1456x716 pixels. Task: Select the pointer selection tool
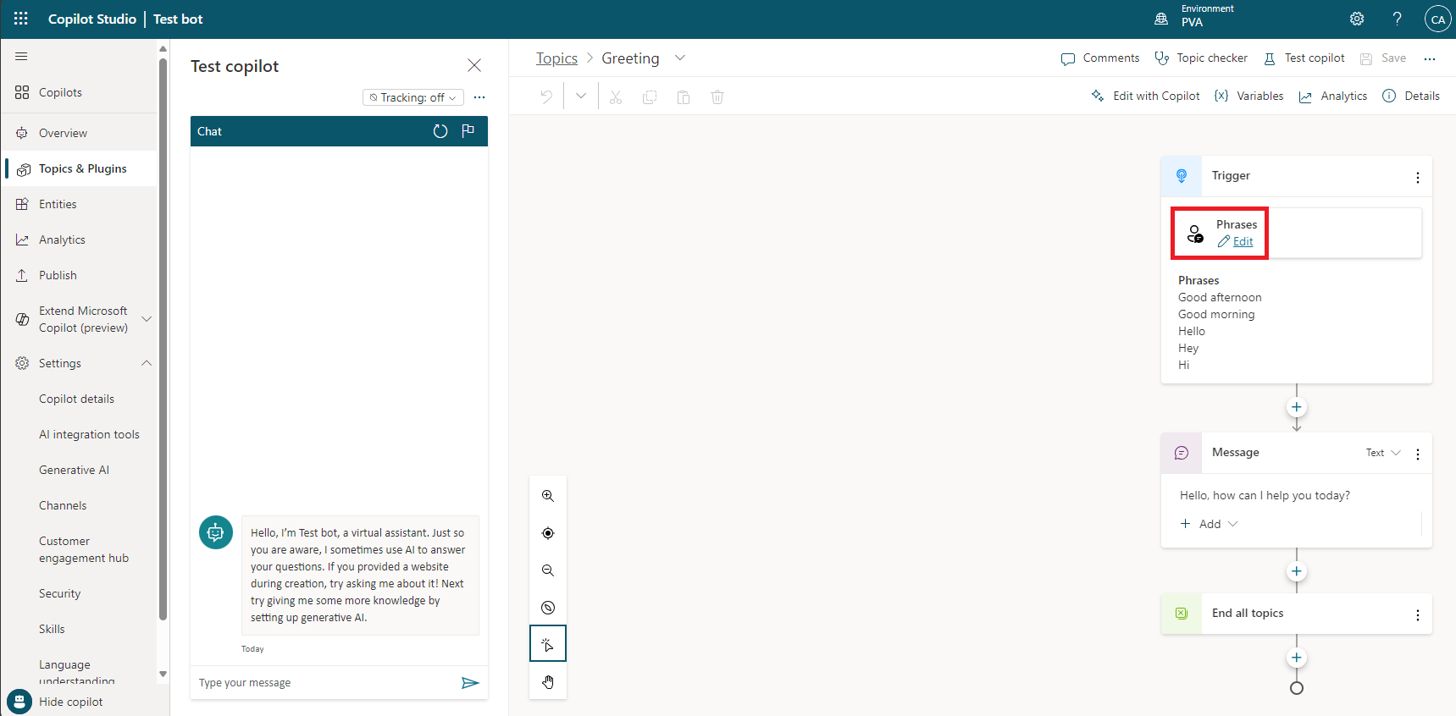[x=548, y=644]
